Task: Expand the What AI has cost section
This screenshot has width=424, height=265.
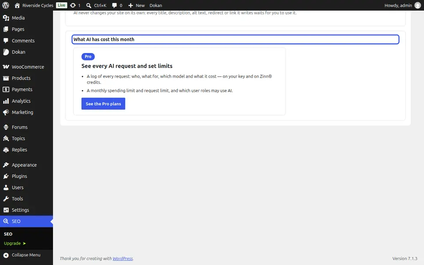Action: pos(235,39)
